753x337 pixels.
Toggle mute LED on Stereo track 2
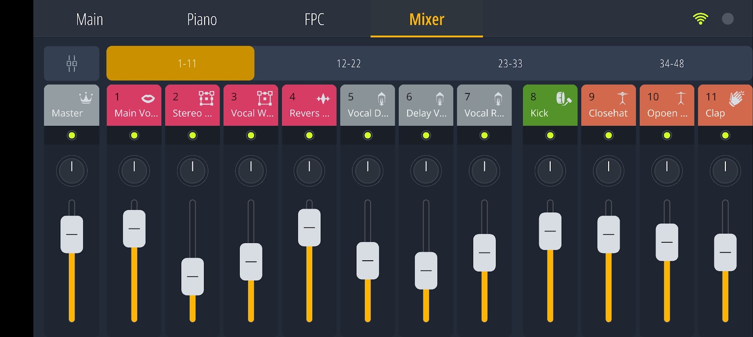(x=193, y=135)
